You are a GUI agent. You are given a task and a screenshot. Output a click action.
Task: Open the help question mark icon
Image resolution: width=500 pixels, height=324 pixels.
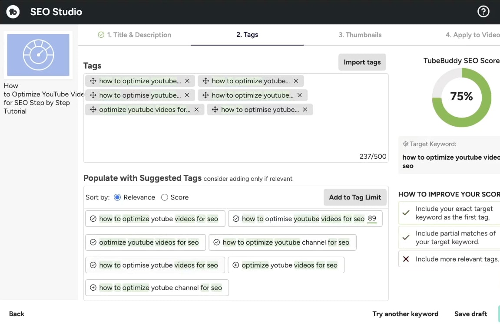click(483, 11)
